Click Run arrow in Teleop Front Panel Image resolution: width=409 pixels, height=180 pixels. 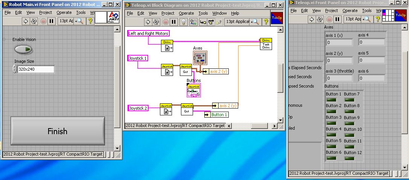point(312,19)
